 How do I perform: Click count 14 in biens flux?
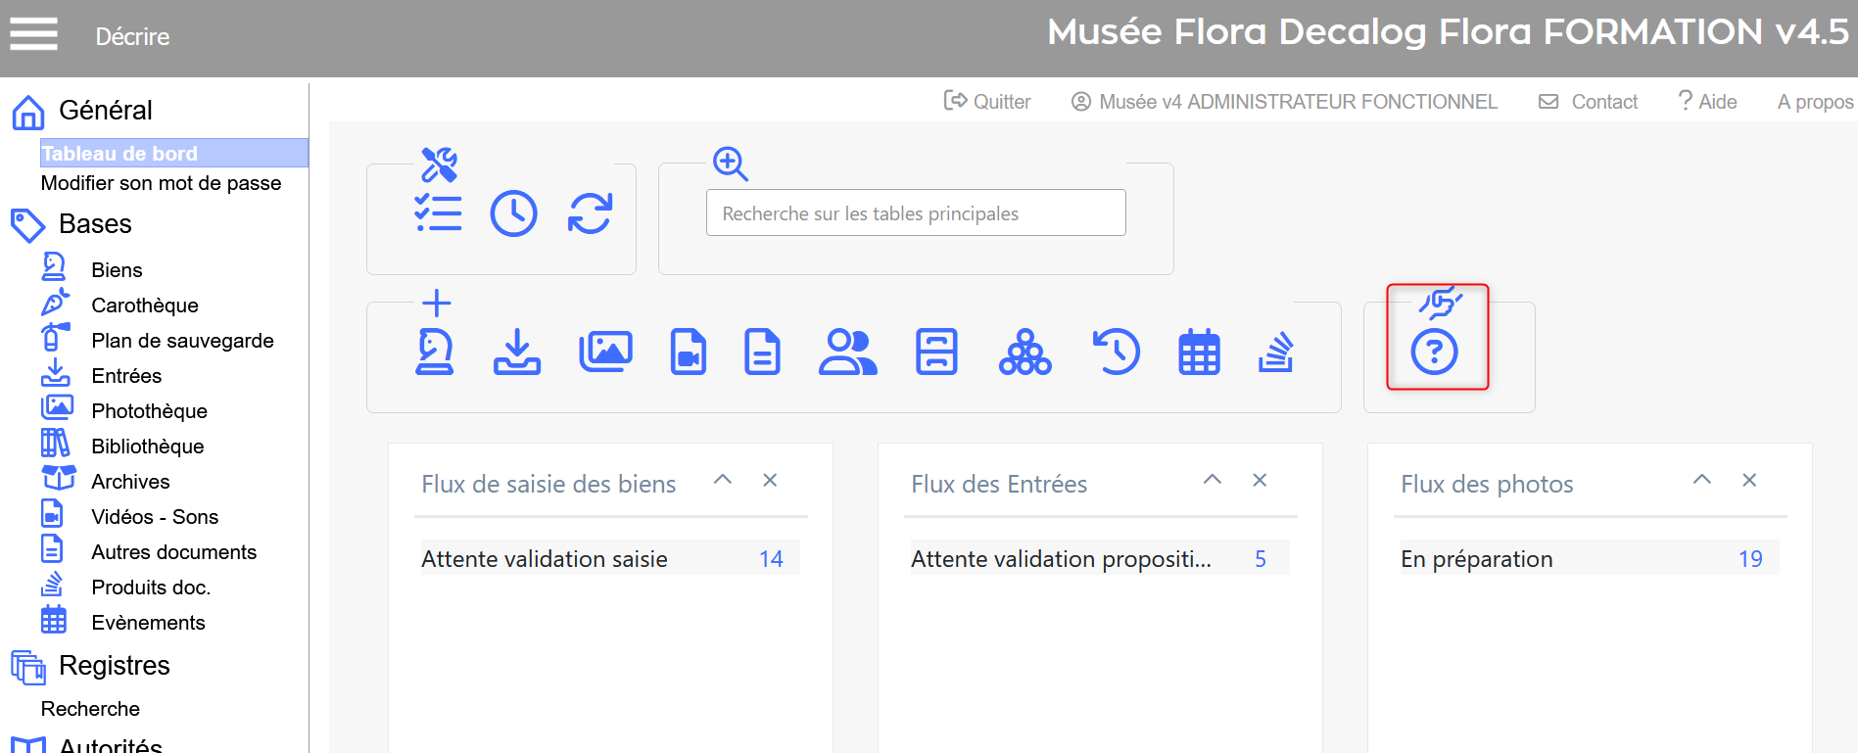(x=771, y=559)
